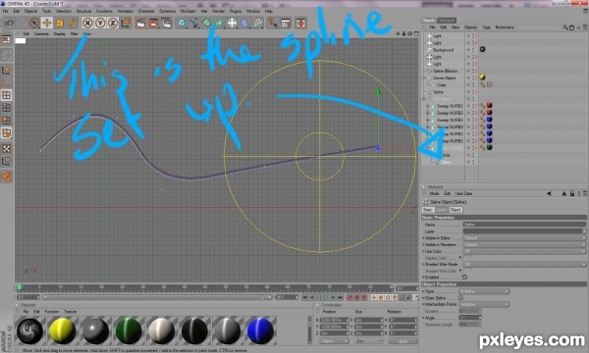Toggle the X axis lock
The height and width of the screenshot is (353, 589).
[x=87, y=24]
